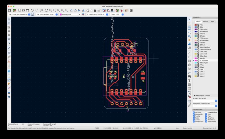This screenshot has height=139, width=225.
Task: Toggle visibility of the Edge.Cuts layer
Action: pyautogui.click(x=198, y=56)
